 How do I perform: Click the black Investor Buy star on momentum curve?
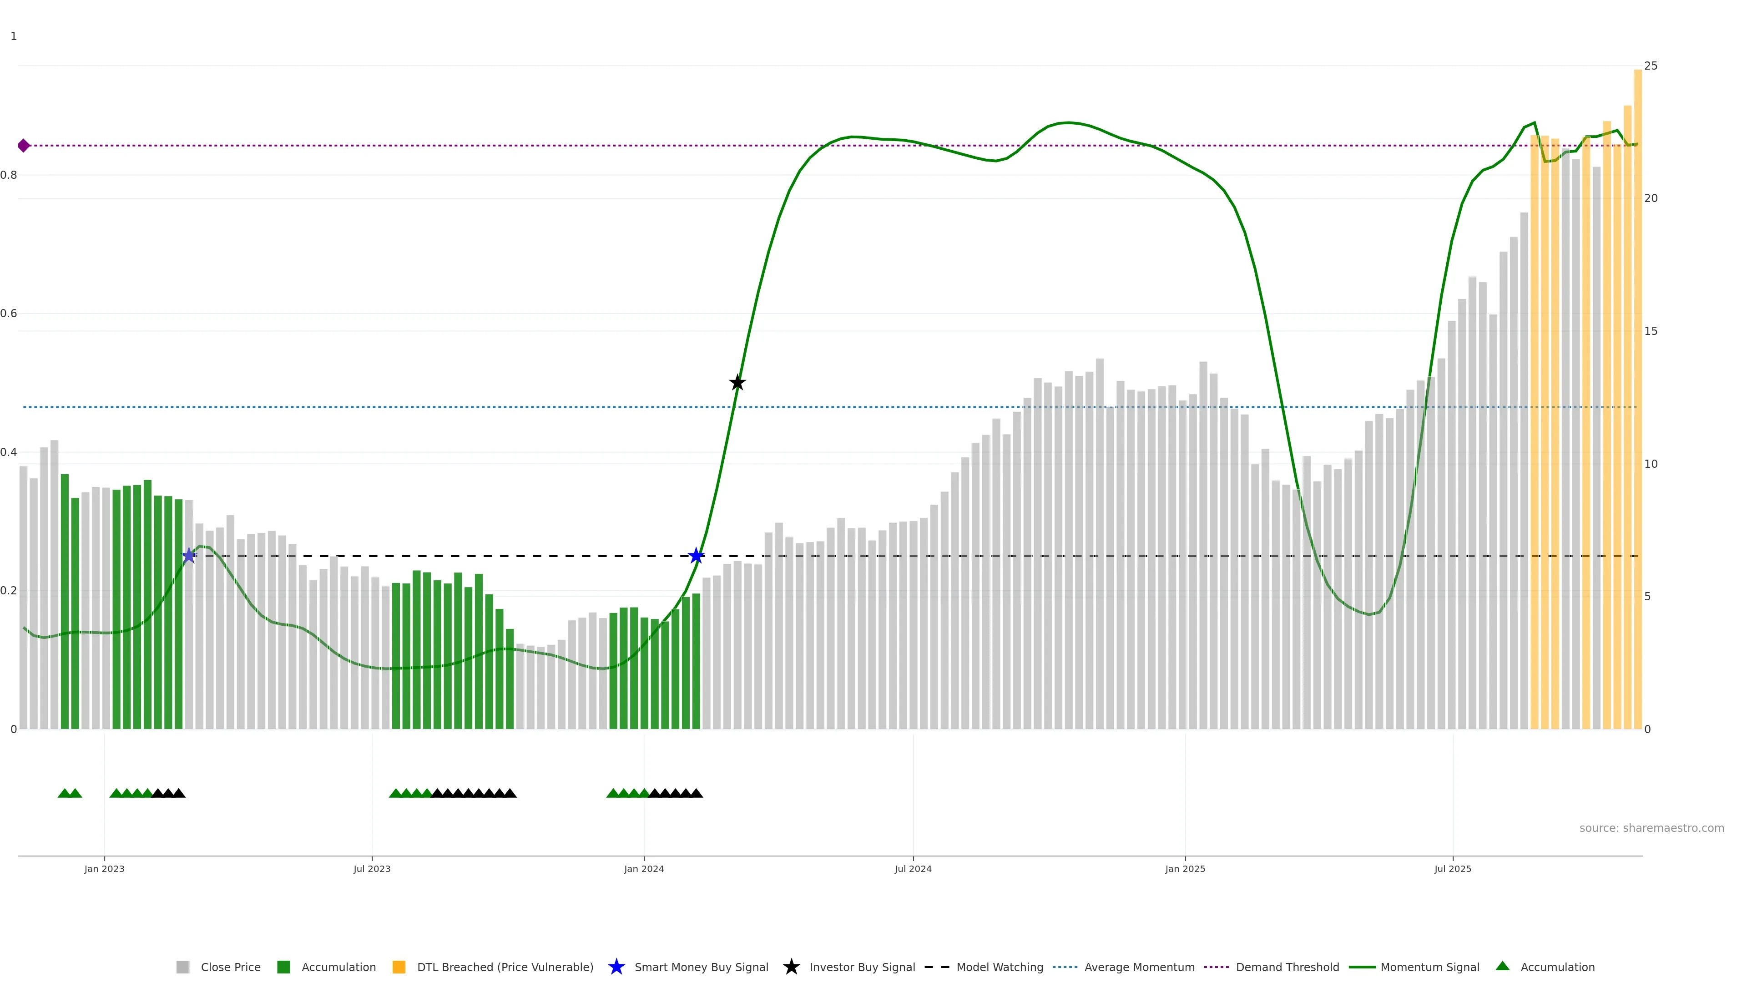pos(737,383)
